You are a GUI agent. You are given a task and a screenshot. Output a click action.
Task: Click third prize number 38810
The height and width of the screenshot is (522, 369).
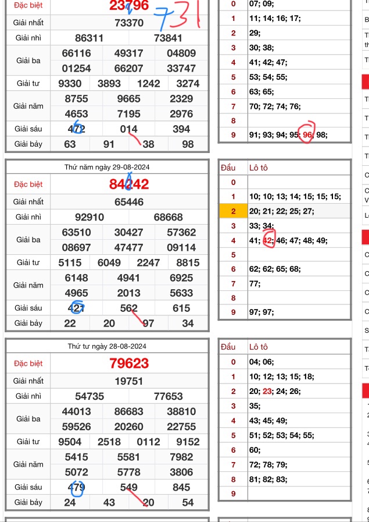click(x=181, y=411)
